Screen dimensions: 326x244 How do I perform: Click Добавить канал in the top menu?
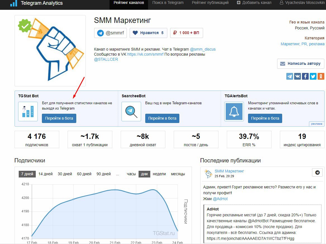(x=254, y=3)
